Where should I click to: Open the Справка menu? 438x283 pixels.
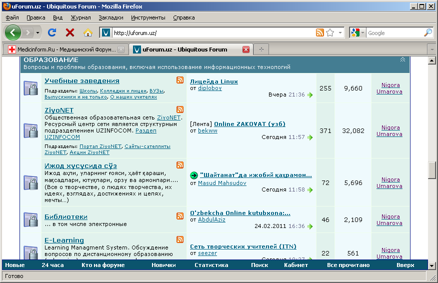[x=184, y=17]
